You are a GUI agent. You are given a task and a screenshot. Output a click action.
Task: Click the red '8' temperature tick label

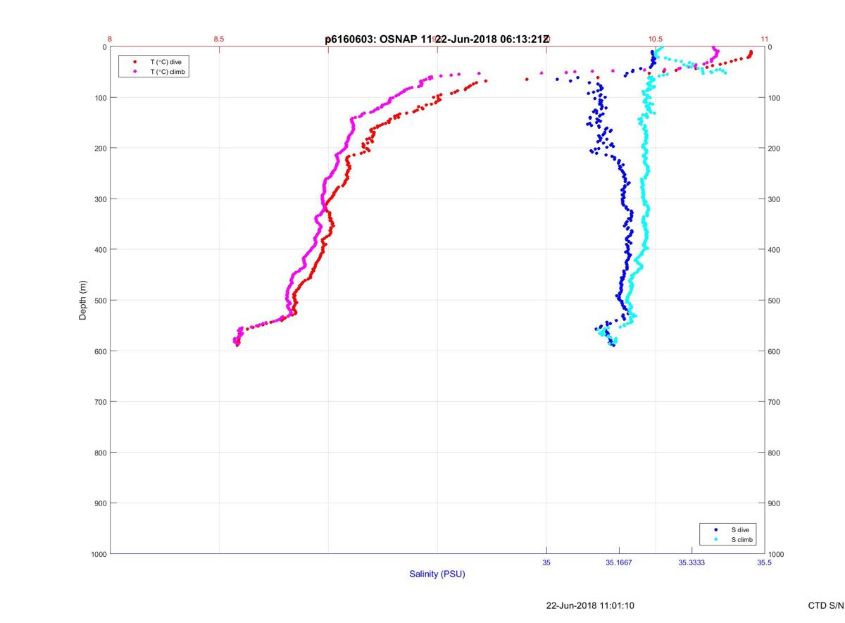point(110,39)
